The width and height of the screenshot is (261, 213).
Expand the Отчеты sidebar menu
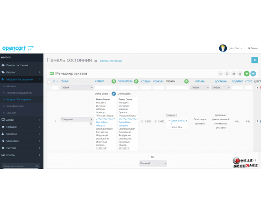pos(22,155)
